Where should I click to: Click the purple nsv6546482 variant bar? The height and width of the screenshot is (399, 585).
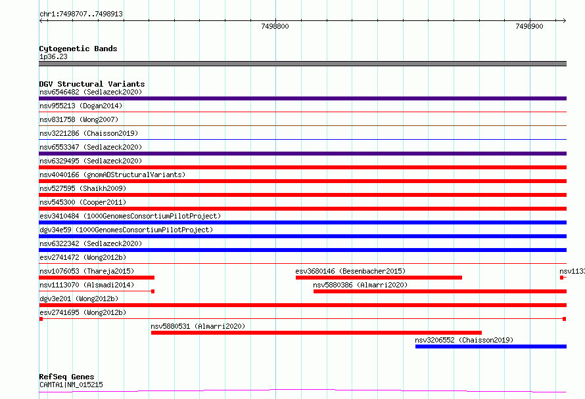click(x=302, y=98)
